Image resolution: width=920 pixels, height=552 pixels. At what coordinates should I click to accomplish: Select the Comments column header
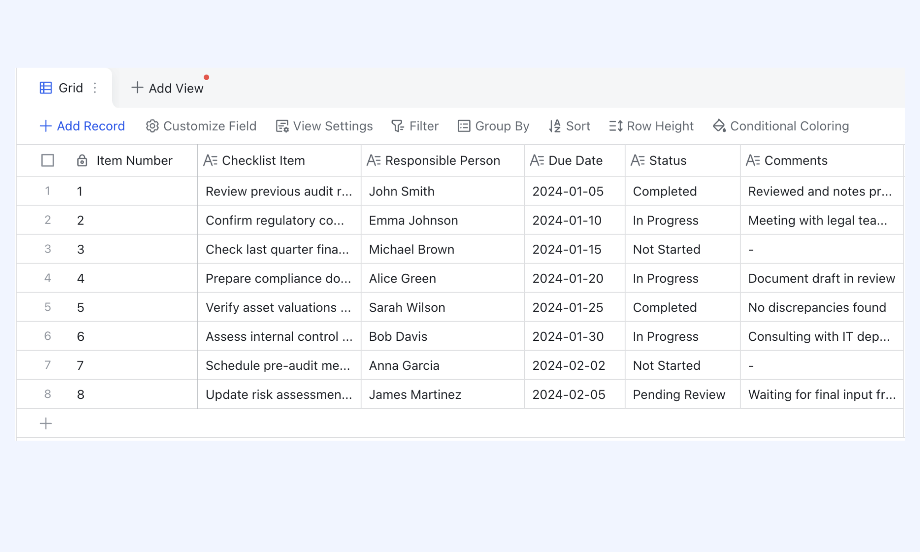(822, 161)
